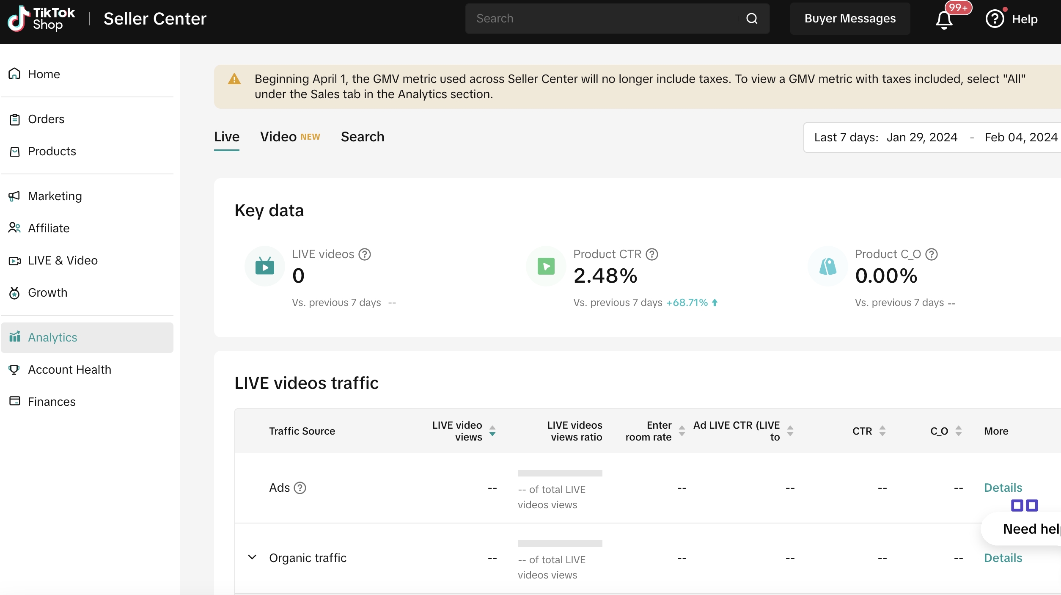Image resolution: width=1061 pixels, height=595 pixels.
Task: Click the purple squares widget icon
Action: (1024, 505)
